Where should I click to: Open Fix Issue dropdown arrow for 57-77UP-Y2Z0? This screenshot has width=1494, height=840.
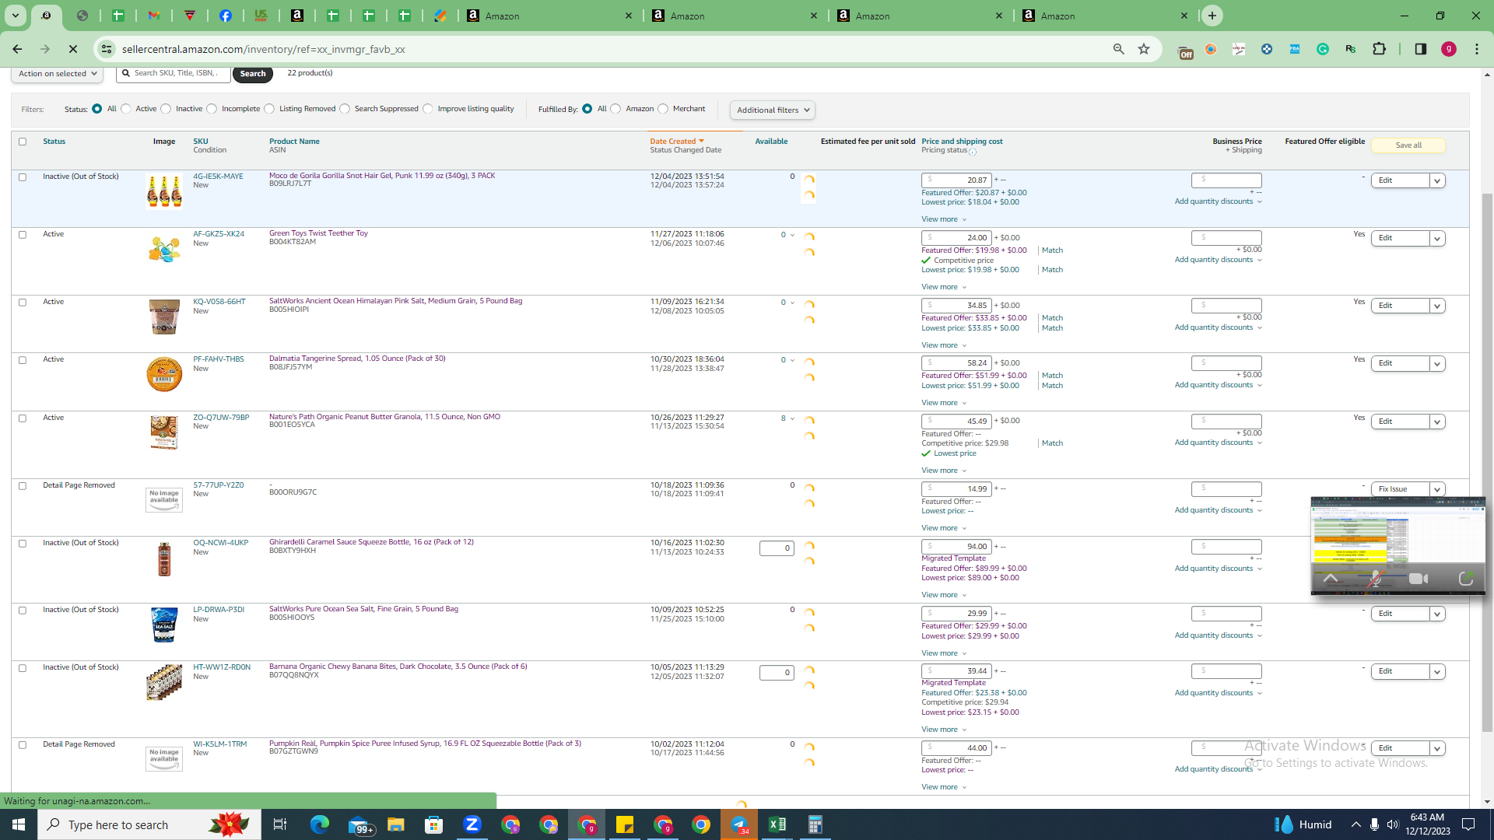click(x=1437, y=489)
